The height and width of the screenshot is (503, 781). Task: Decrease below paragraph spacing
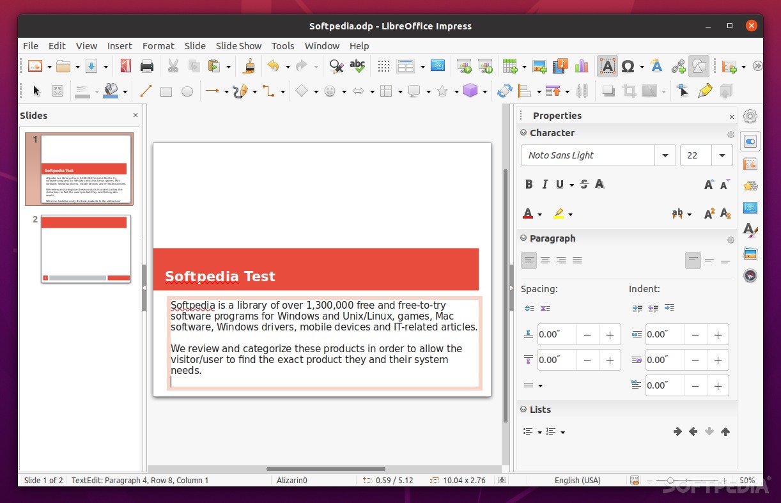[x=587, y=360]
